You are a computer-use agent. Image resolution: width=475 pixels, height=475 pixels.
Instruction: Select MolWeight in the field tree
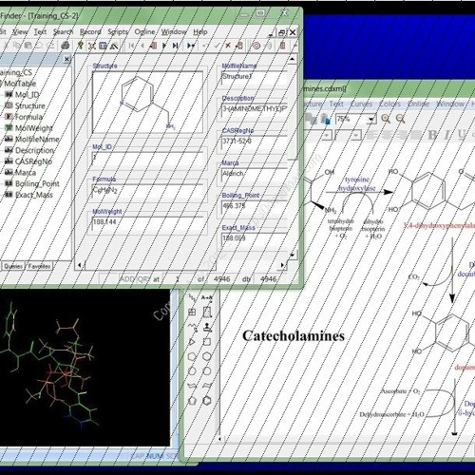point(34,128)
